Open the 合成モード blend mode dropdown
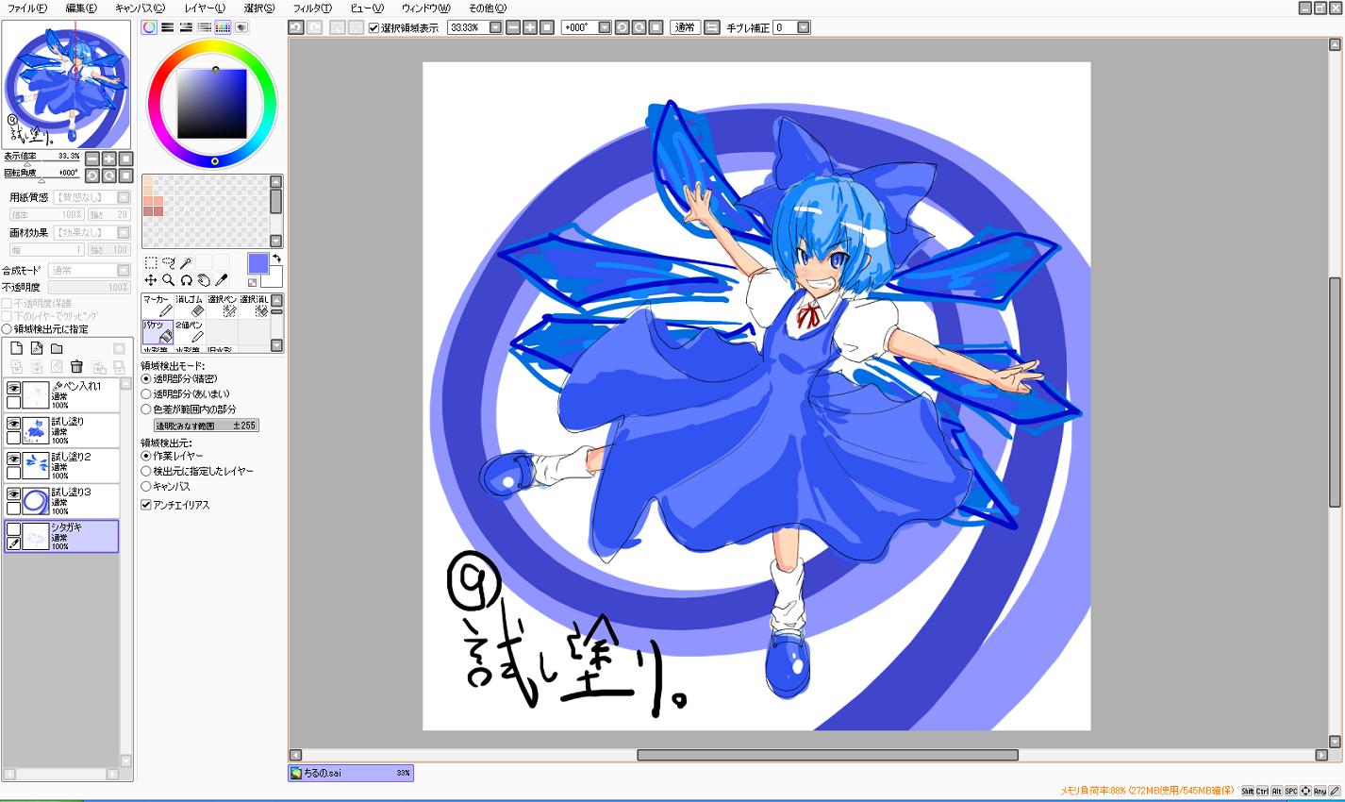The height and width of the screenshot is (802, 1345). (x=124, y=270)
